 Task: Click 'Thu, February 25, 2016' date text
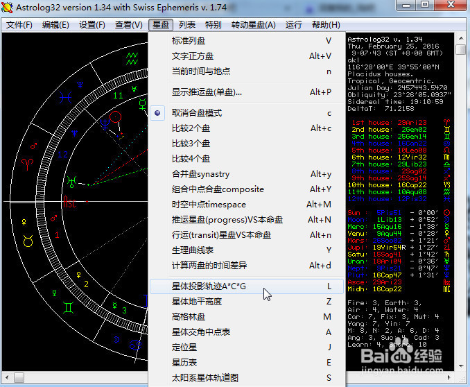point(393,46)
